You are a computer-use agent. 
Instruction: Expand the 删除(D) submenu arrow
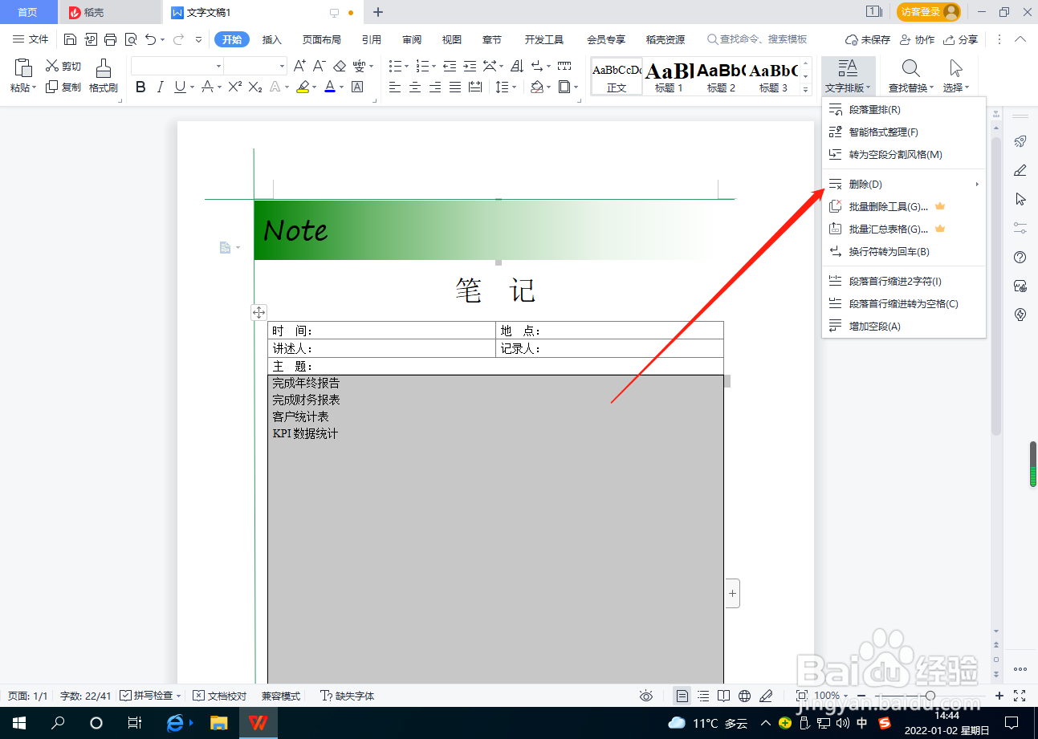[976, 184]
